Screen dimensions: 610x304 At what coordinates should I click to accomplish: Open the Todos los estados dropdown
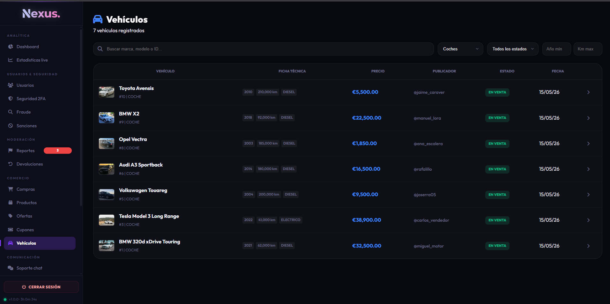pyautogui.click(x=513, y=49)
